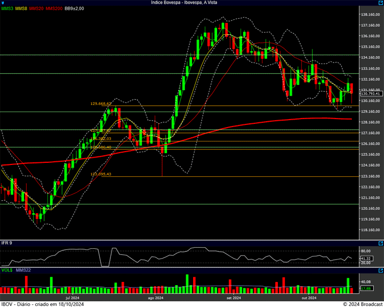Click the current price tag 130.793,41
This screenshot has width=384, height=307.
pos(369,93)
